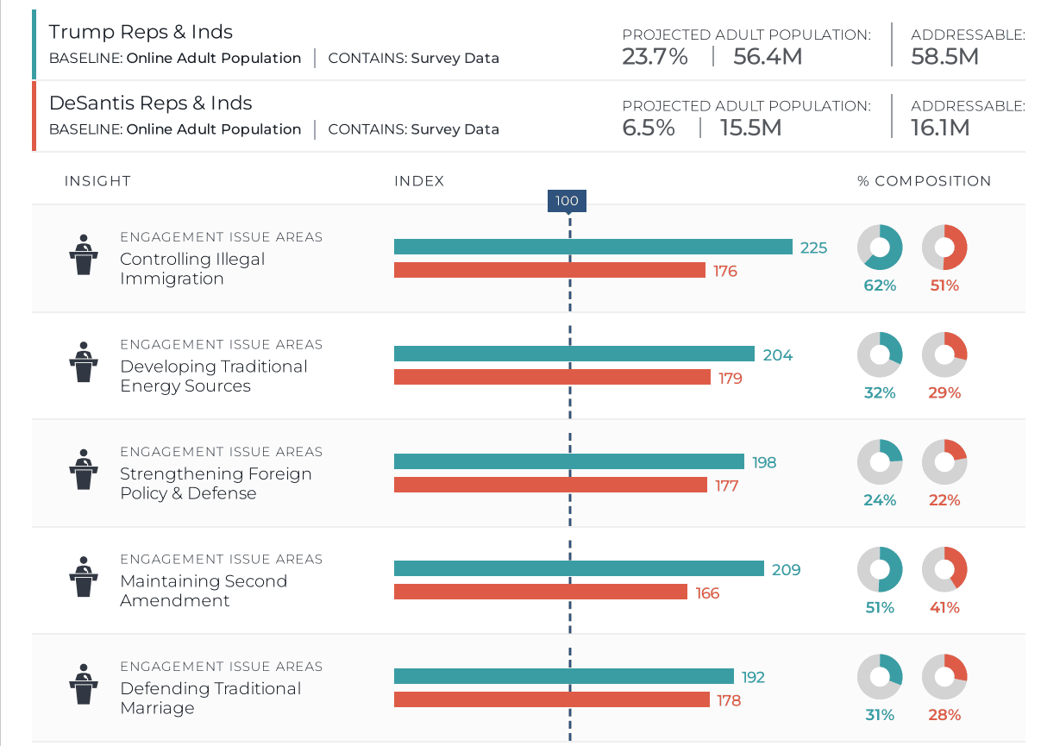Click the podium icon beside Maintaining Second Amendment
This screenshot has width=1041, height=746.
(x=83, y=577)
